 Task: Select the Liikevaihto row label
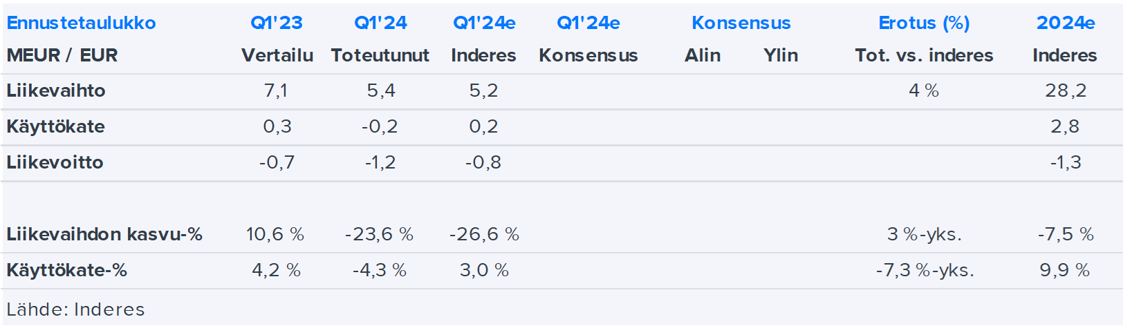[x=56, y=90]
